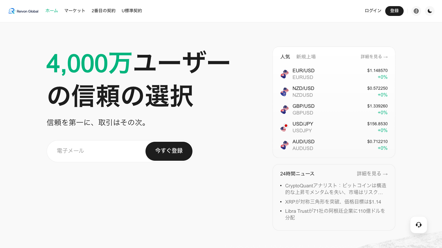Click the GBPUSD symbol subtitle
The height and width of the screenshot is (248, 442).
coord(303,113)
